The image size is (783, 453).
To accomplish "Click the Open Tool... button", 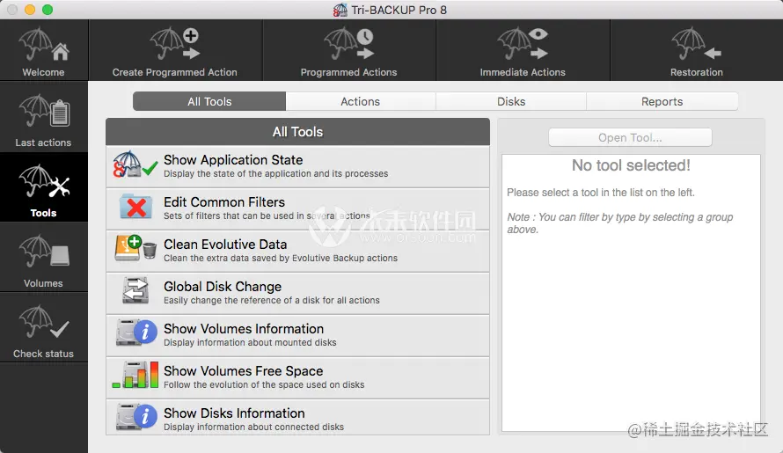I will coord(630,137).
